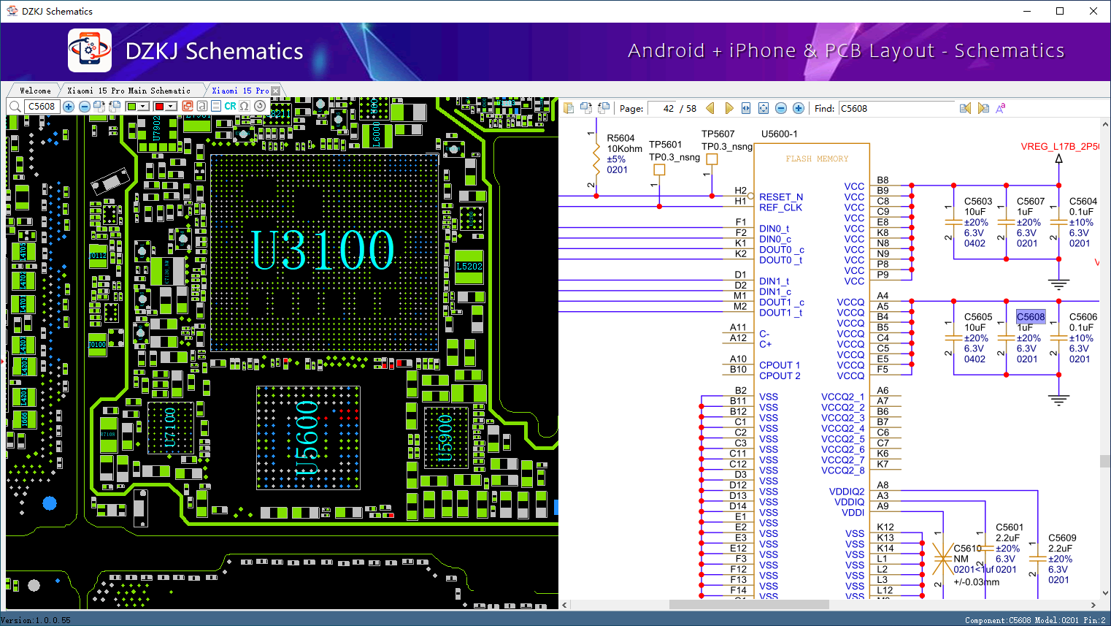Fit schematic page to width
This screenshot has height=626, width=1111.
coord(746,108)
